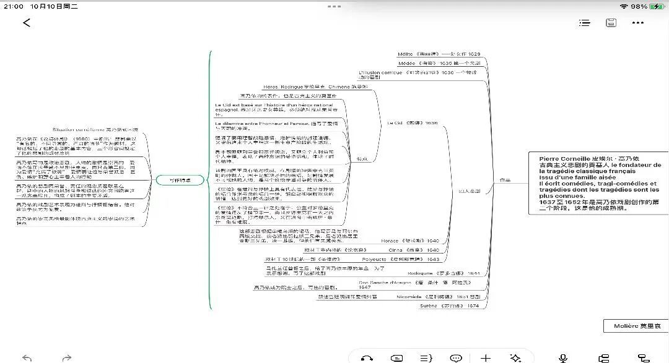Add a summary bracket
This screenshot has width=669, height=363.
[426, 357]
